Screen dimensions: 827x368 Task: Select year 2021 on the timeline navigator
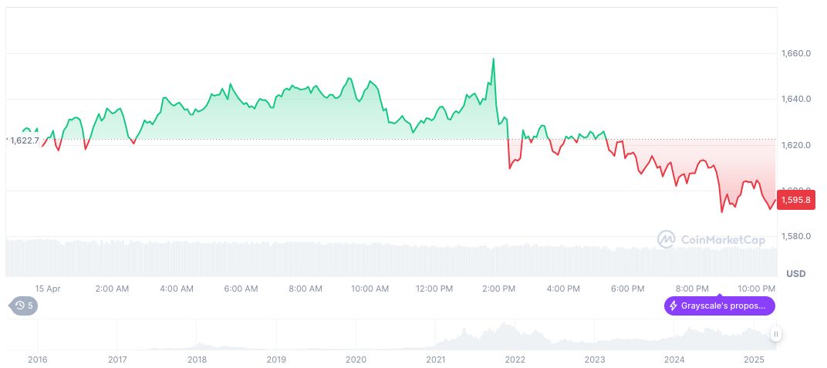point(436,360)
